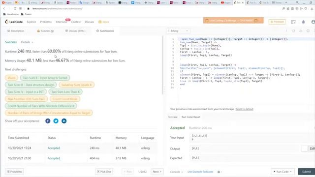Click the Premium button
Viewport: 315px width, 177px height.
(277, 22)
